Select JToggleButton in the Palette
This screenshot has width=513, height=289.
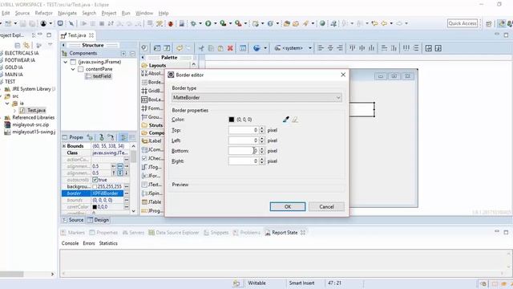click(x=152, y=167)
